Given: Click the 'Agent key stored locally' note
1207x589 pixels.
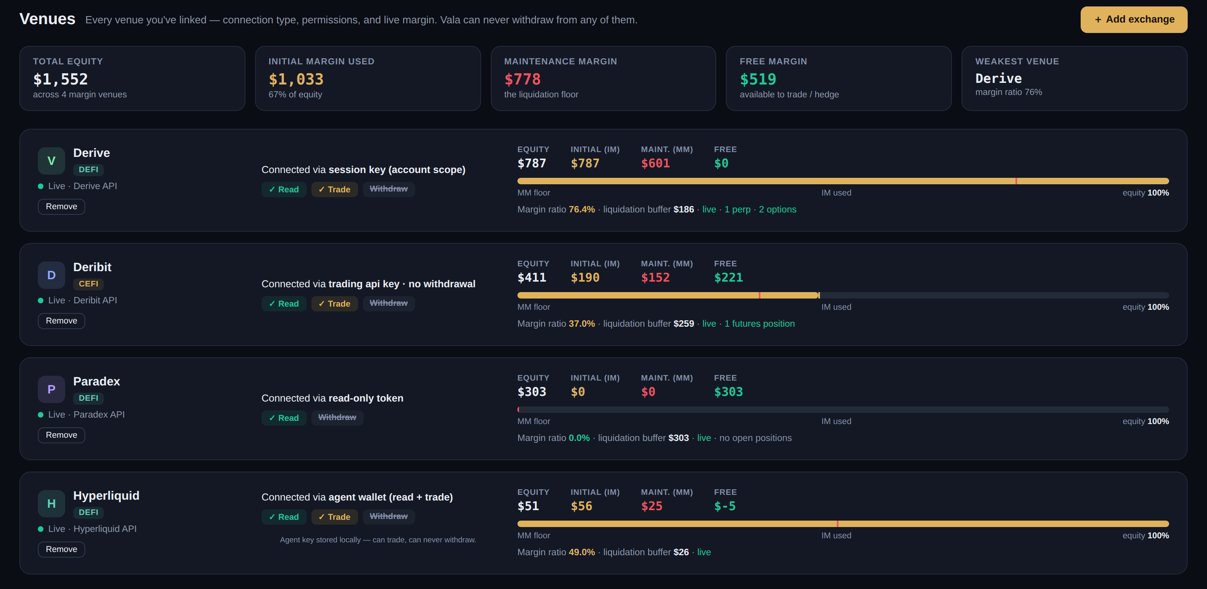Looking at the screenshot, I should (x=378, y=540).
